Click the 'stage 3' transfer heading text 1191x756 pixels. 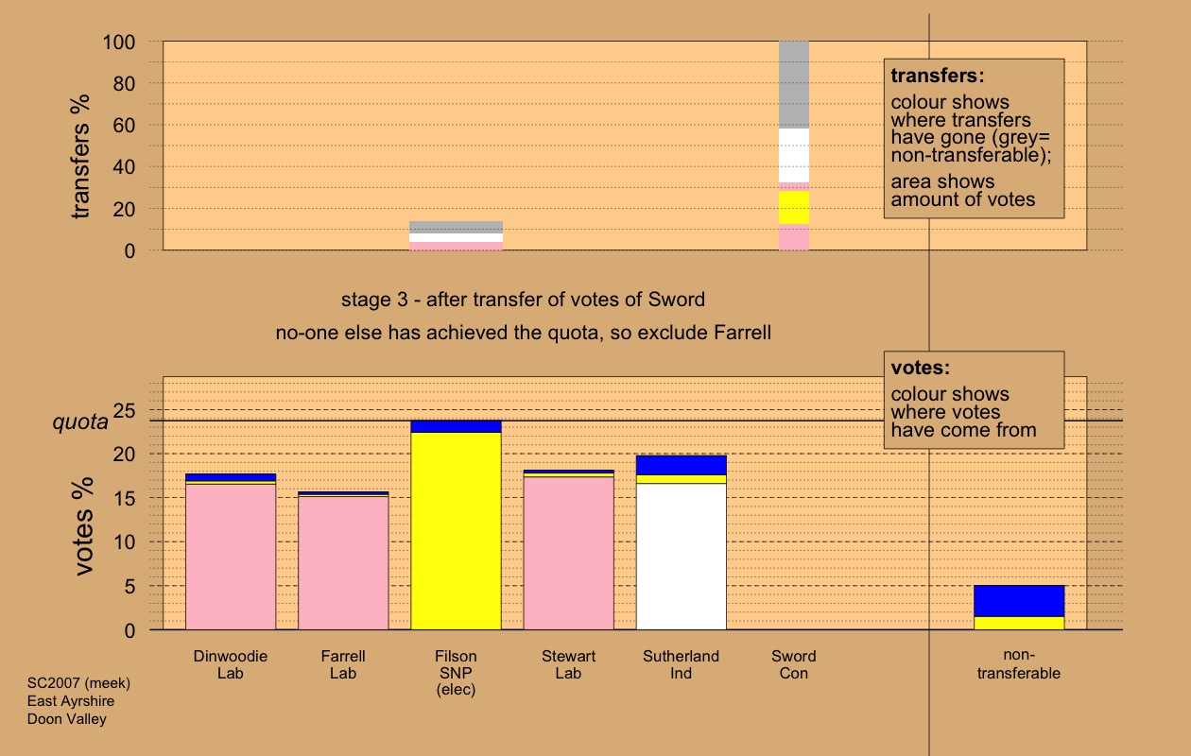pos(523,301)
